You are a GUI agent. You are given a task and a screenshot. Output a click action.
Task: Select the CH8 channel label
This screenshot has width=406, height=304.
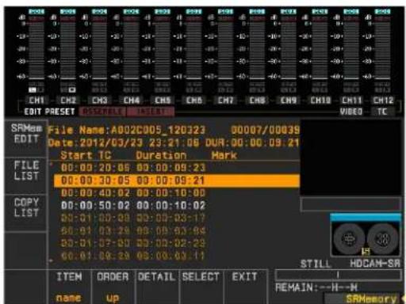257,101
